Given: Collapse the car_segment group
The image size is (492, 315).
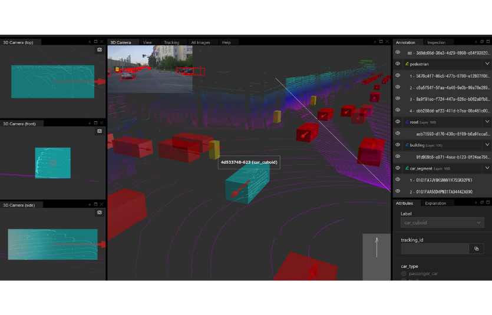Looking at the screenshot, I should tap(487, 168).
